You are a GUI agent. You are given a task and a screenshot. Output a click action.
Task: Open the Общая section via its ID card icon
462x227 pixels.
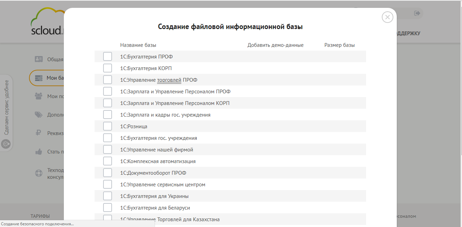(x=38, y=59)
